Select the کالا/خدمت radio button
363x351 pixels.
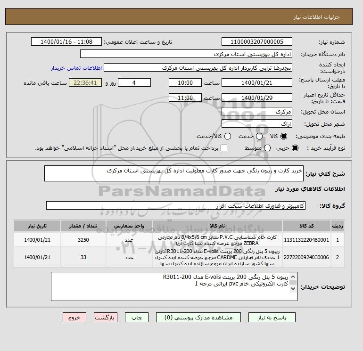228,136
